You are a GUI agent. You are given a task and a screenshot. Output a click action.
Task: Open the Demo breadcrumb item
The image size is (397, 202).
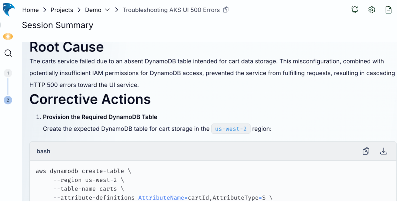tap(93, 10)
